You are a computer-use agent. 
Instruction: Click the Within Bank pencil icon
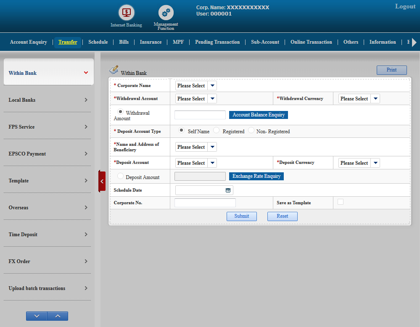[x=114, y=70]
